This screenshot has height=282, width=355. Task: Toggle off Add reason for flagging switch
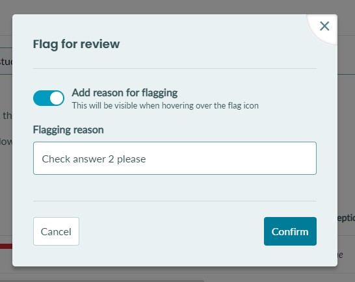49,98
